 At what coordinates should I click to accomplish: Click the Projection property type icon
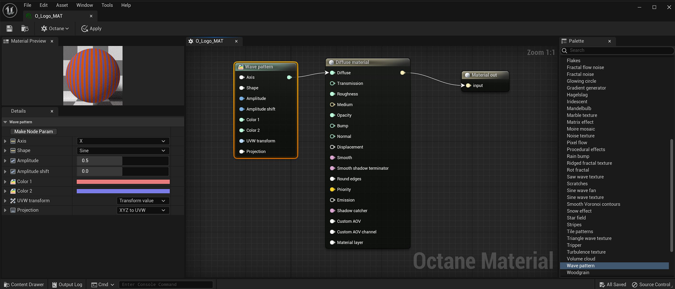pyautogui.click(x=13, y=210)
